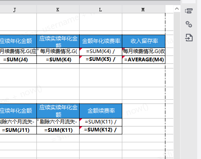This screenshot has height=159, width=201.
Task: Select cell with =SUM(J11)
Action: click(18, 130)
